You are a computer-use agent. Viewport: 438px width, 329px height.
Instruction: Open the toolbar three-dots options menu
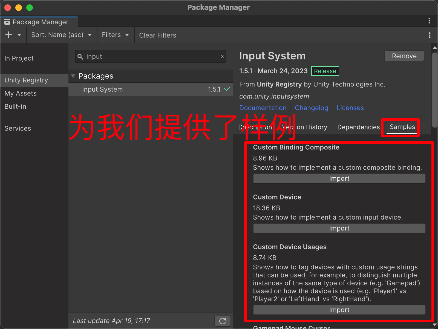point(430,35)
